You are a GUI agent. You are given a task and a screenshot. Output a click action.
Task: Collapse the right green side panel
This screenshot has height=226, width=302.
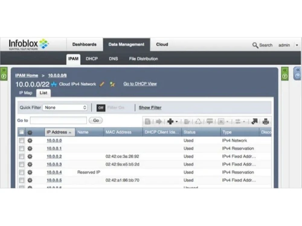pos(284,70)
